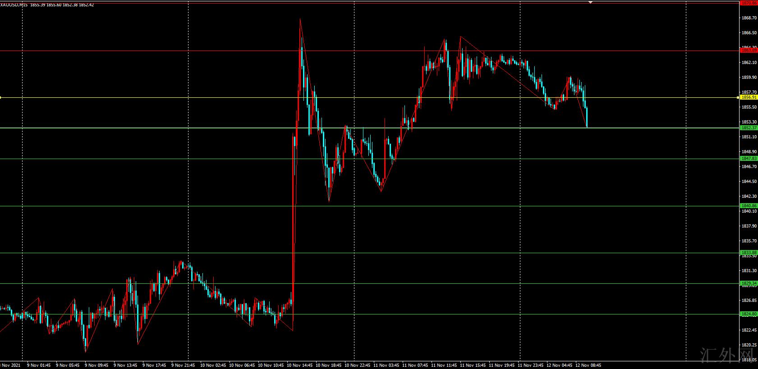Click the 1855.50 price scale value
758x369 pixels.
(749, 107)
